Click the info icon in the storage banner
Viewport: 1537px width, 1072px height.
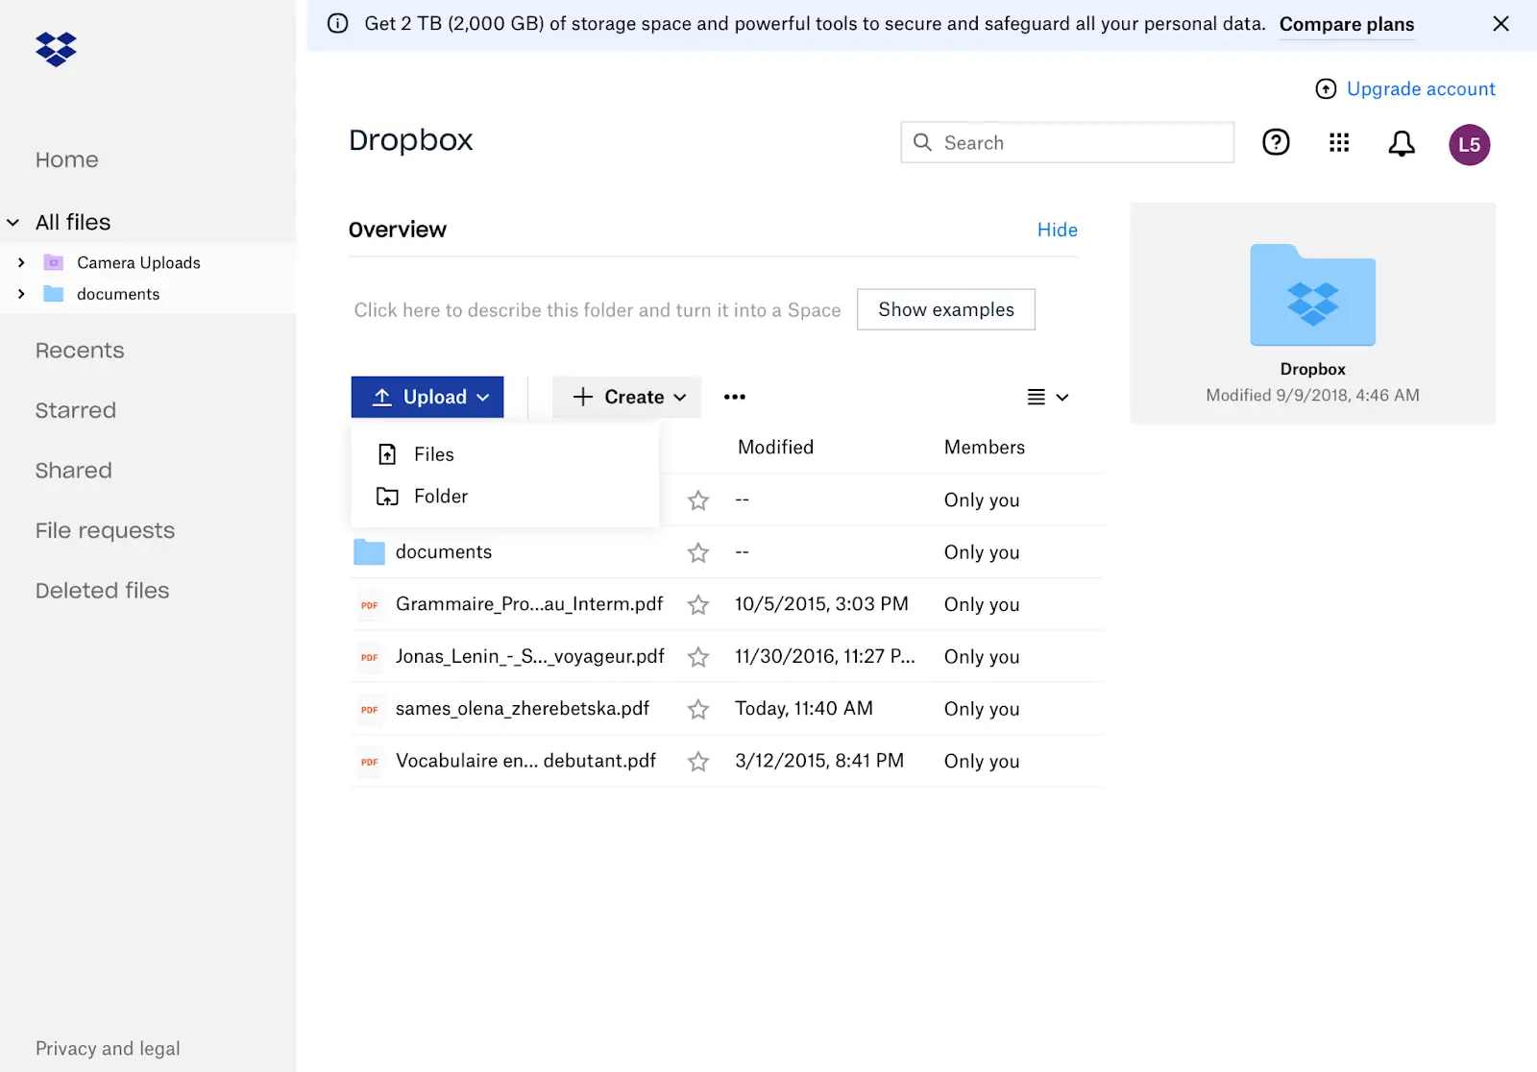click(x=336, y=23)
